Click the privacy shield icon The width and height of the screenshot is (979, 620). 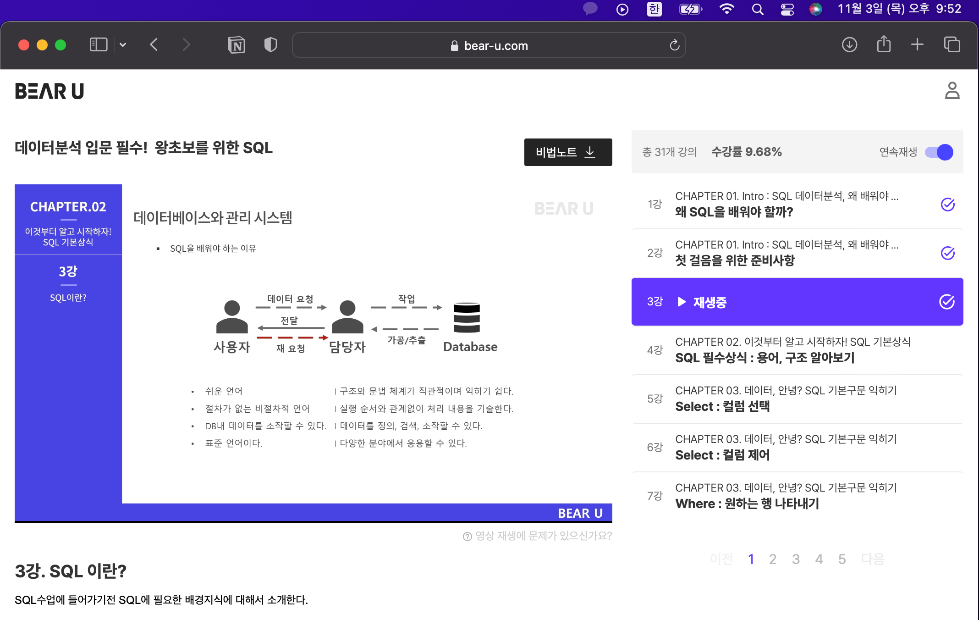(270, 45)
